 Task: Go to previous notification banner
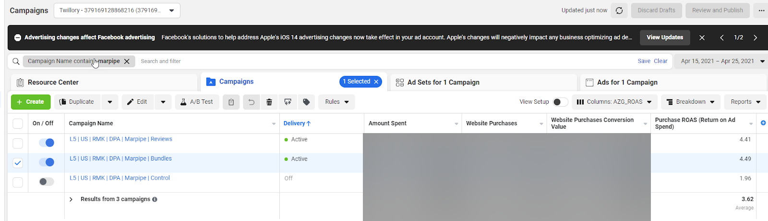[x=721, y=37]
